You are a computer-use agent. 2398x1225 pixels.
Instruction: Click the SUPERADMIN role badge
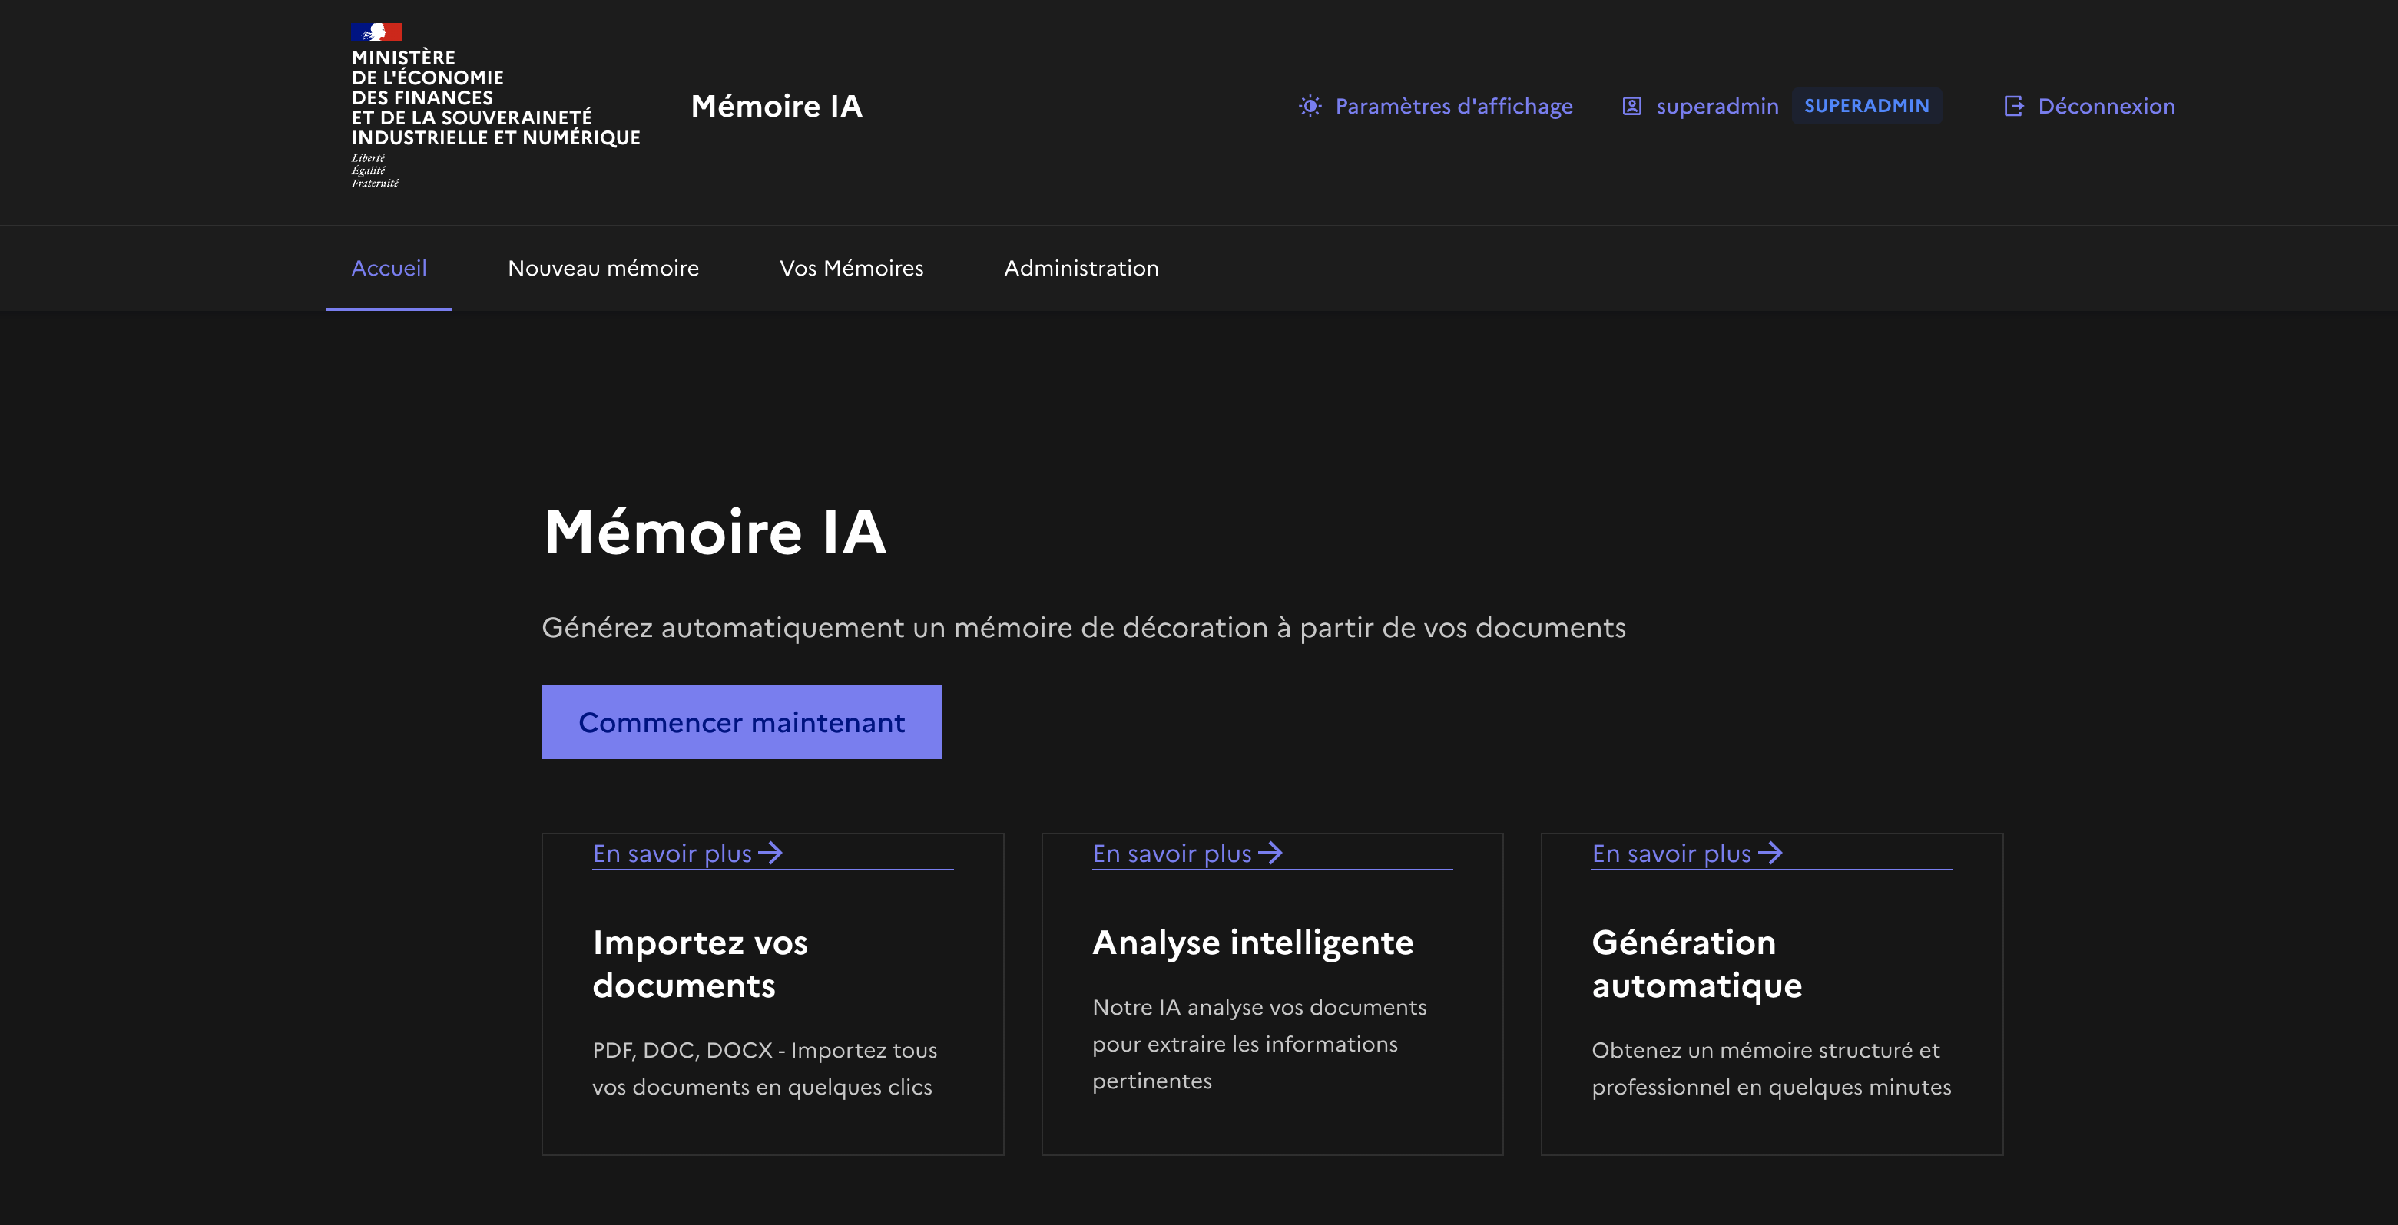(x=1866, y=106)
